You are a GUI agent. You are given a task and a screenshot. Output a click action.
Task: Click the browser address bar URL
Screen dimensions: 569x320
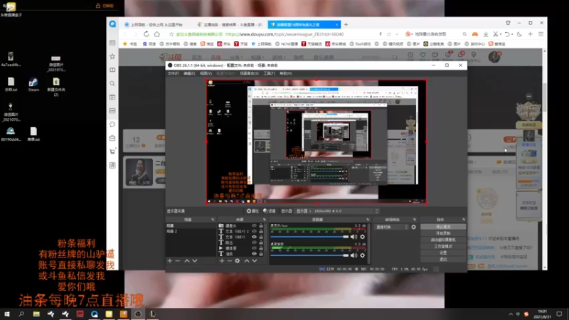point(284,34)
